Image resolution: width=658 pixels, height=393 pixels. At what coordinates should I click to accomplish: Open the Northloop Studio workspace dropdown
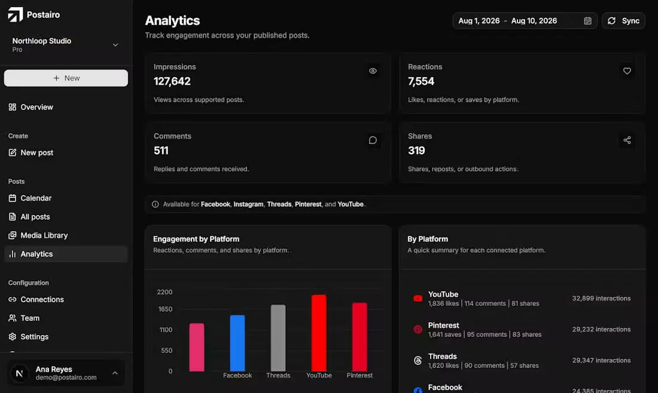[x=65, y=45]
